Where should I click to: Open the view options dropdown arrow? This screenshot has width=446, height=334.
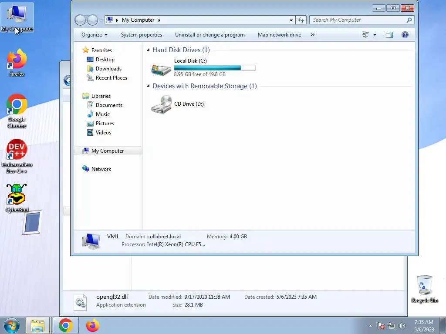pos(375,35)
